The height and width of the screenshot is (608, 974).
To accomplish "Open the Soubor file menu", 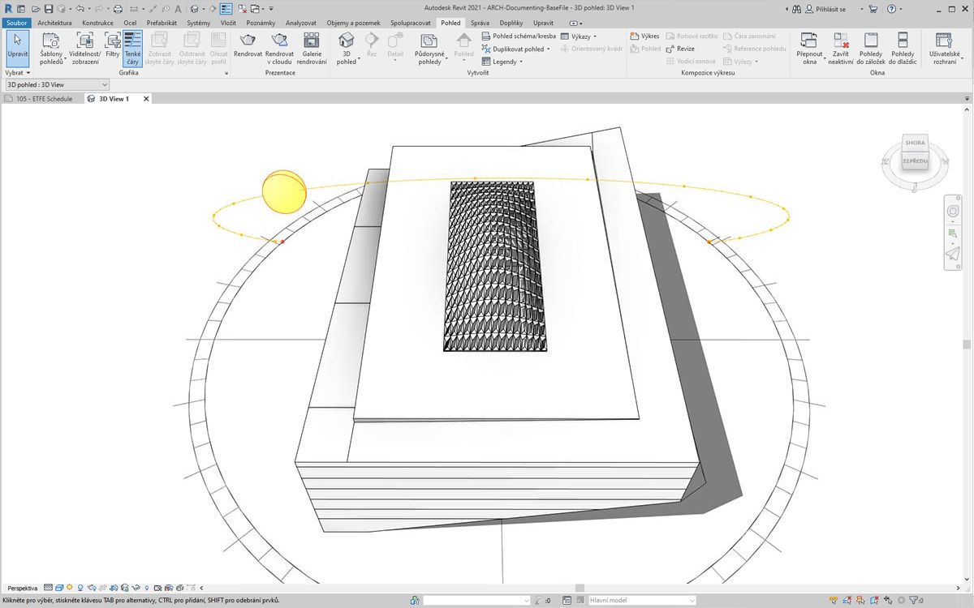I will tap(17, 23).
